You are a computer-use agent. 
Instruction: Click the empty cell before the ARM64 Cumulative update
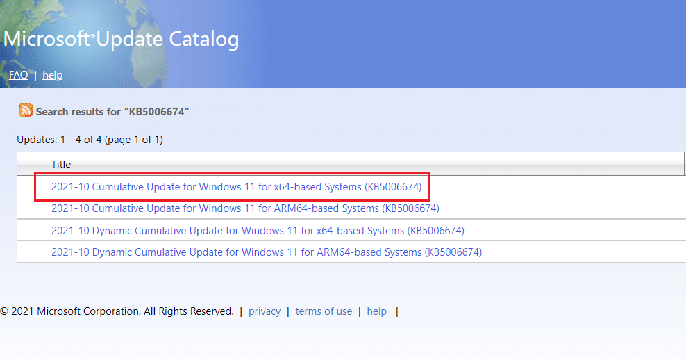tap(33, 208)
